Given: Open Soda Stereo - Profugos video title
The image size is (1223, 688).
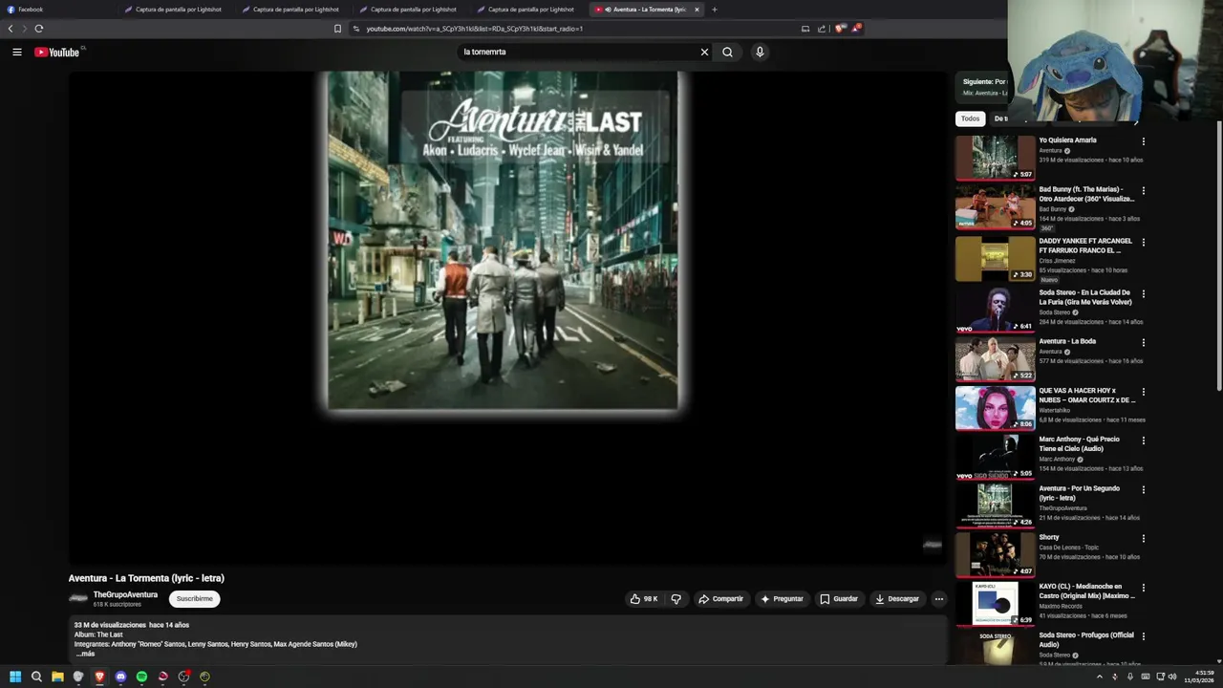Looking at the screenshot, I should (1086, 639).
